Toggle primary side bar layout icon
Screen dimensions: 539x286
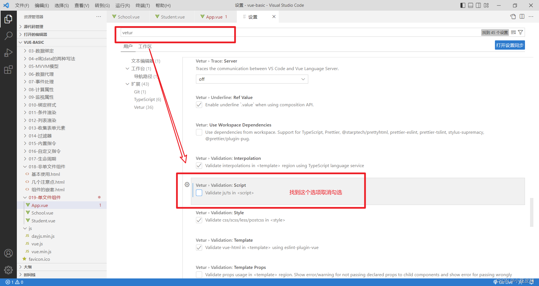463,5
